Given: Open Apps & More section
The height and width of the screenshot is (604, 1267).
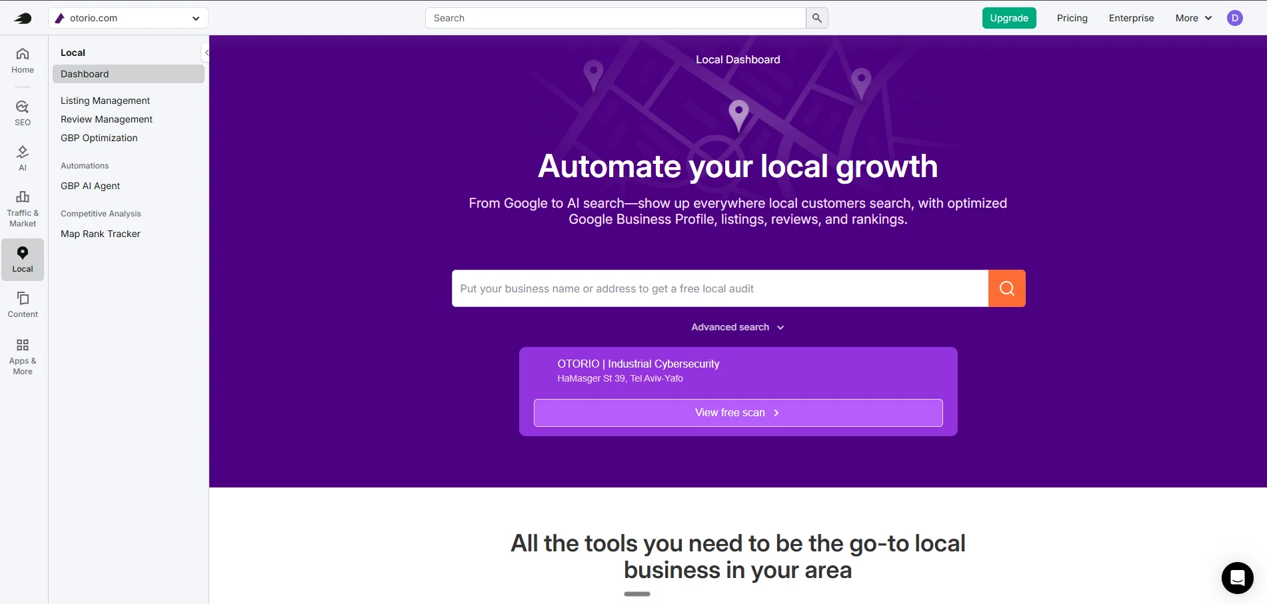Looking at the screenshot, I should pos(23,356).
